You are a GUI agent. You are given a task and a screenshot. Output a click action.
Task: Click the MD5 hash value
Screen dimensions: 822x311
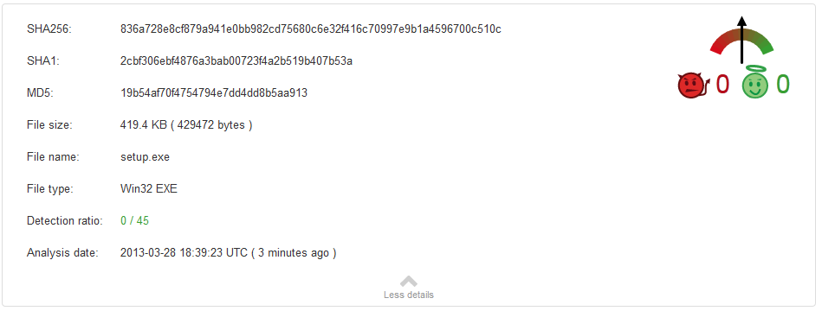coord(213,93)
